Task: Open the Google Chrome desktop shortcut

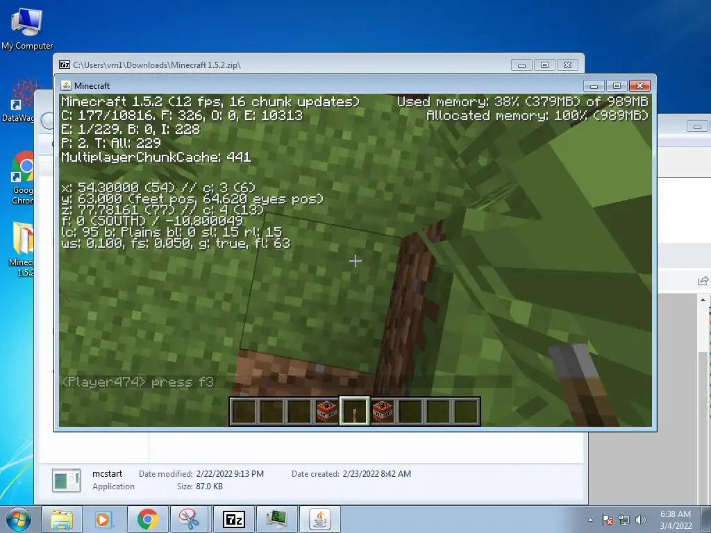Action: click(23, 178)
